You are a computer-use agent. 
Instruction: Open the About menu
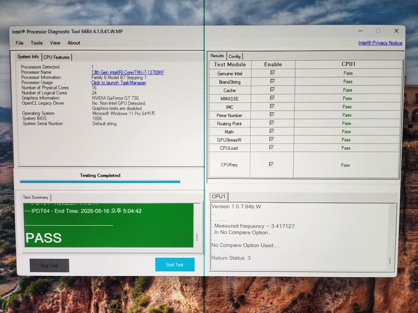74,43
